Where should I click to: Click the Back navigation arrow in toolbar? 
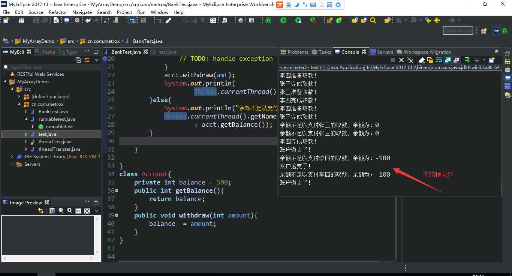click(437, 21)
